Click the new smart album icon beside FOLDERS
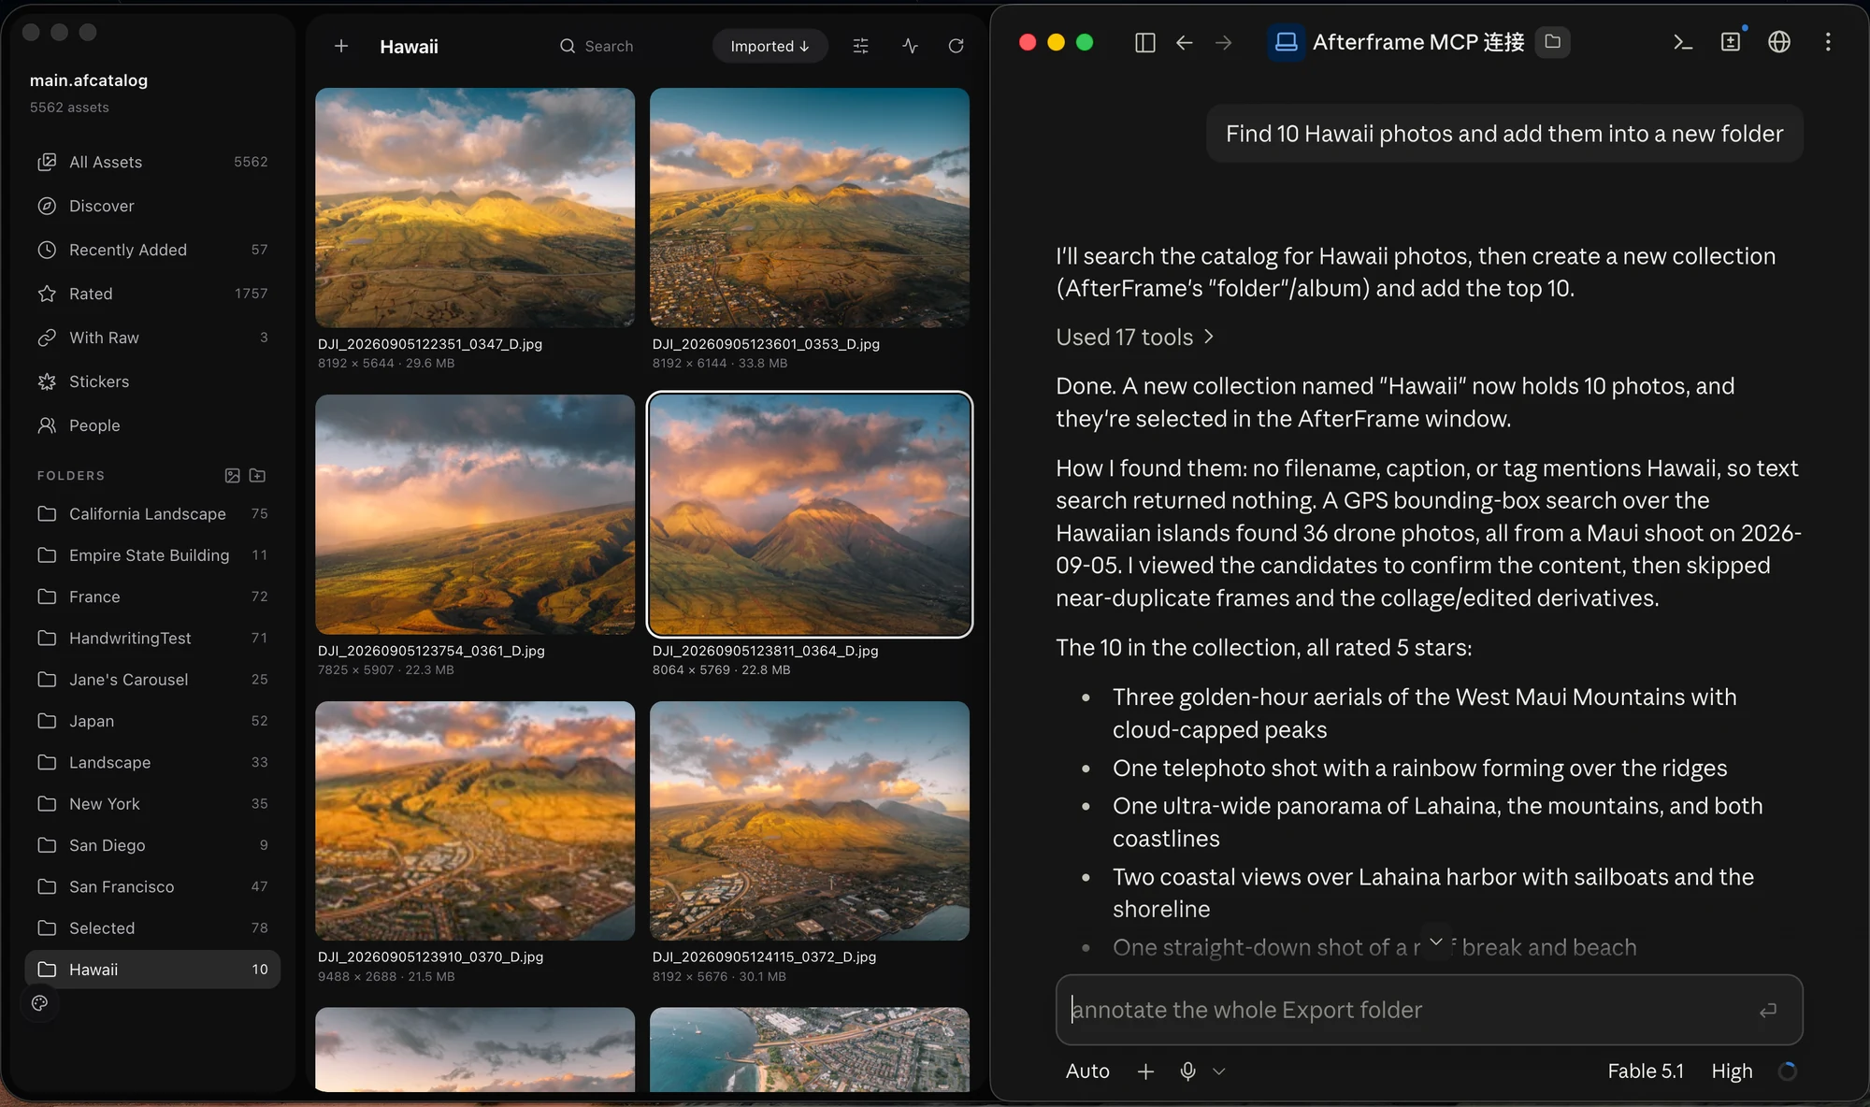The width and height of the screenshot is (1870, 1107). (x=233, y=476)
